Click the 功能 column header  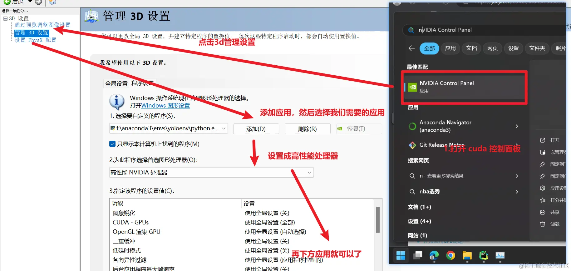[117, 204]
